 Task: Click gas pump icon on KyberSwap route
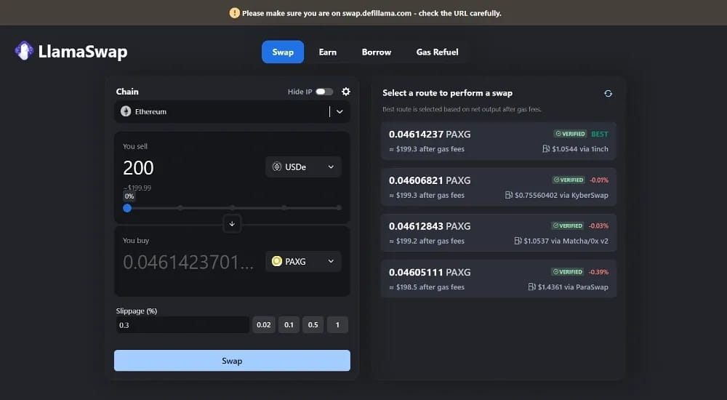tap(509, 195)
